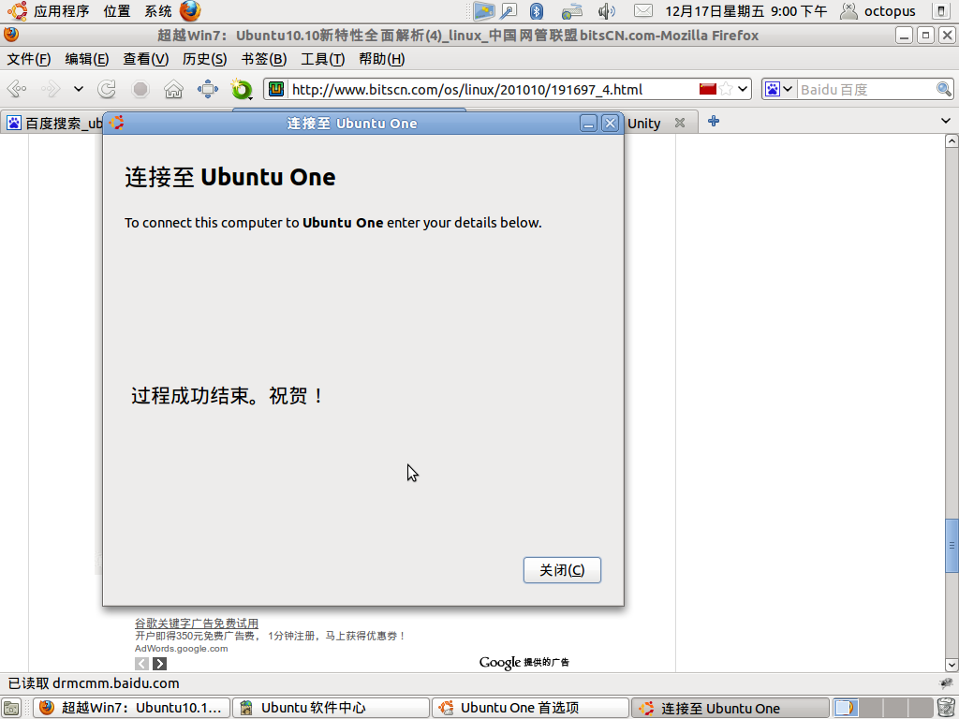Open the trash icon in bottom panel
This screenshot has height=719, width=959.
pyautogui.click(x=945, y=708)
